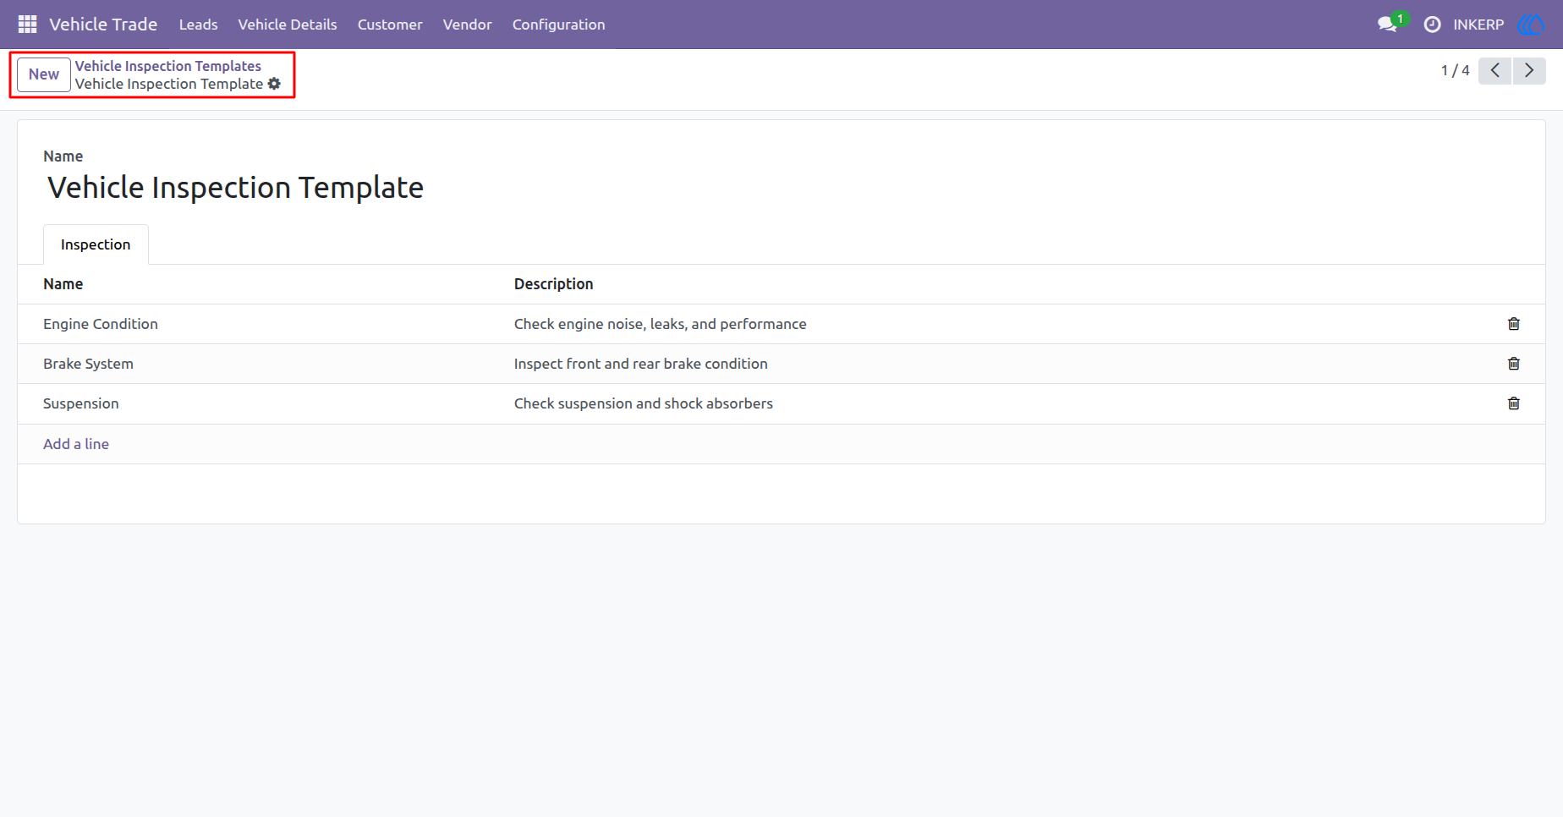Click the Description column header
The image size is (1563, 817).
tap(554, 284)
